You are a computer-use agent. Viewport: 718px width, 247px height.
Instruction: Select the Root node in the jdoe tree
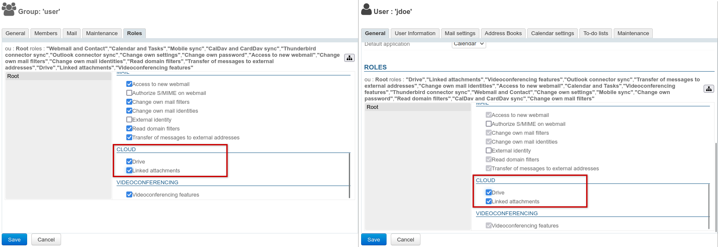(373, 107)
